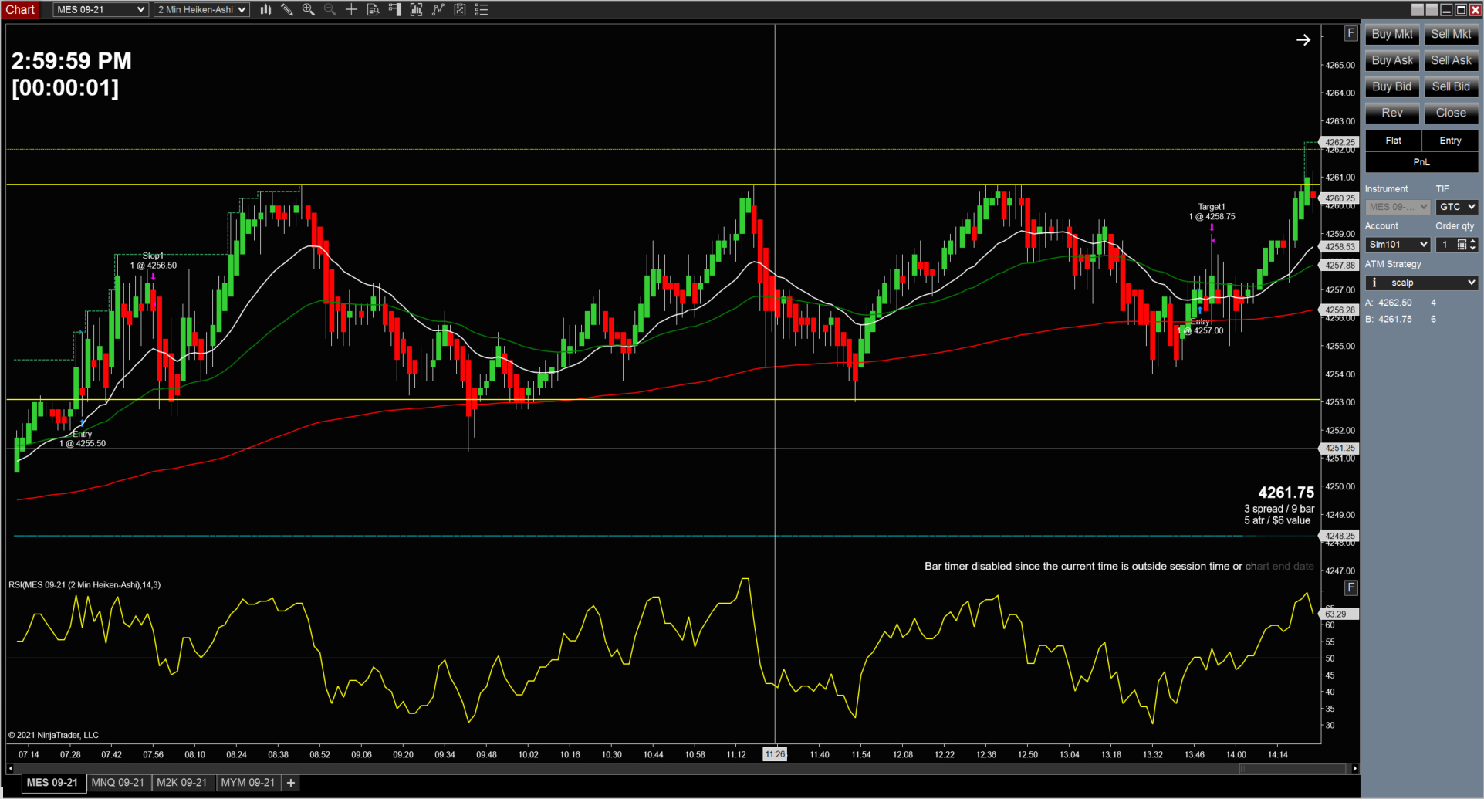Click the horizontal scrollbar left arrow
The height and width of the screenshot is (799, 1484).
click(10, 769)
